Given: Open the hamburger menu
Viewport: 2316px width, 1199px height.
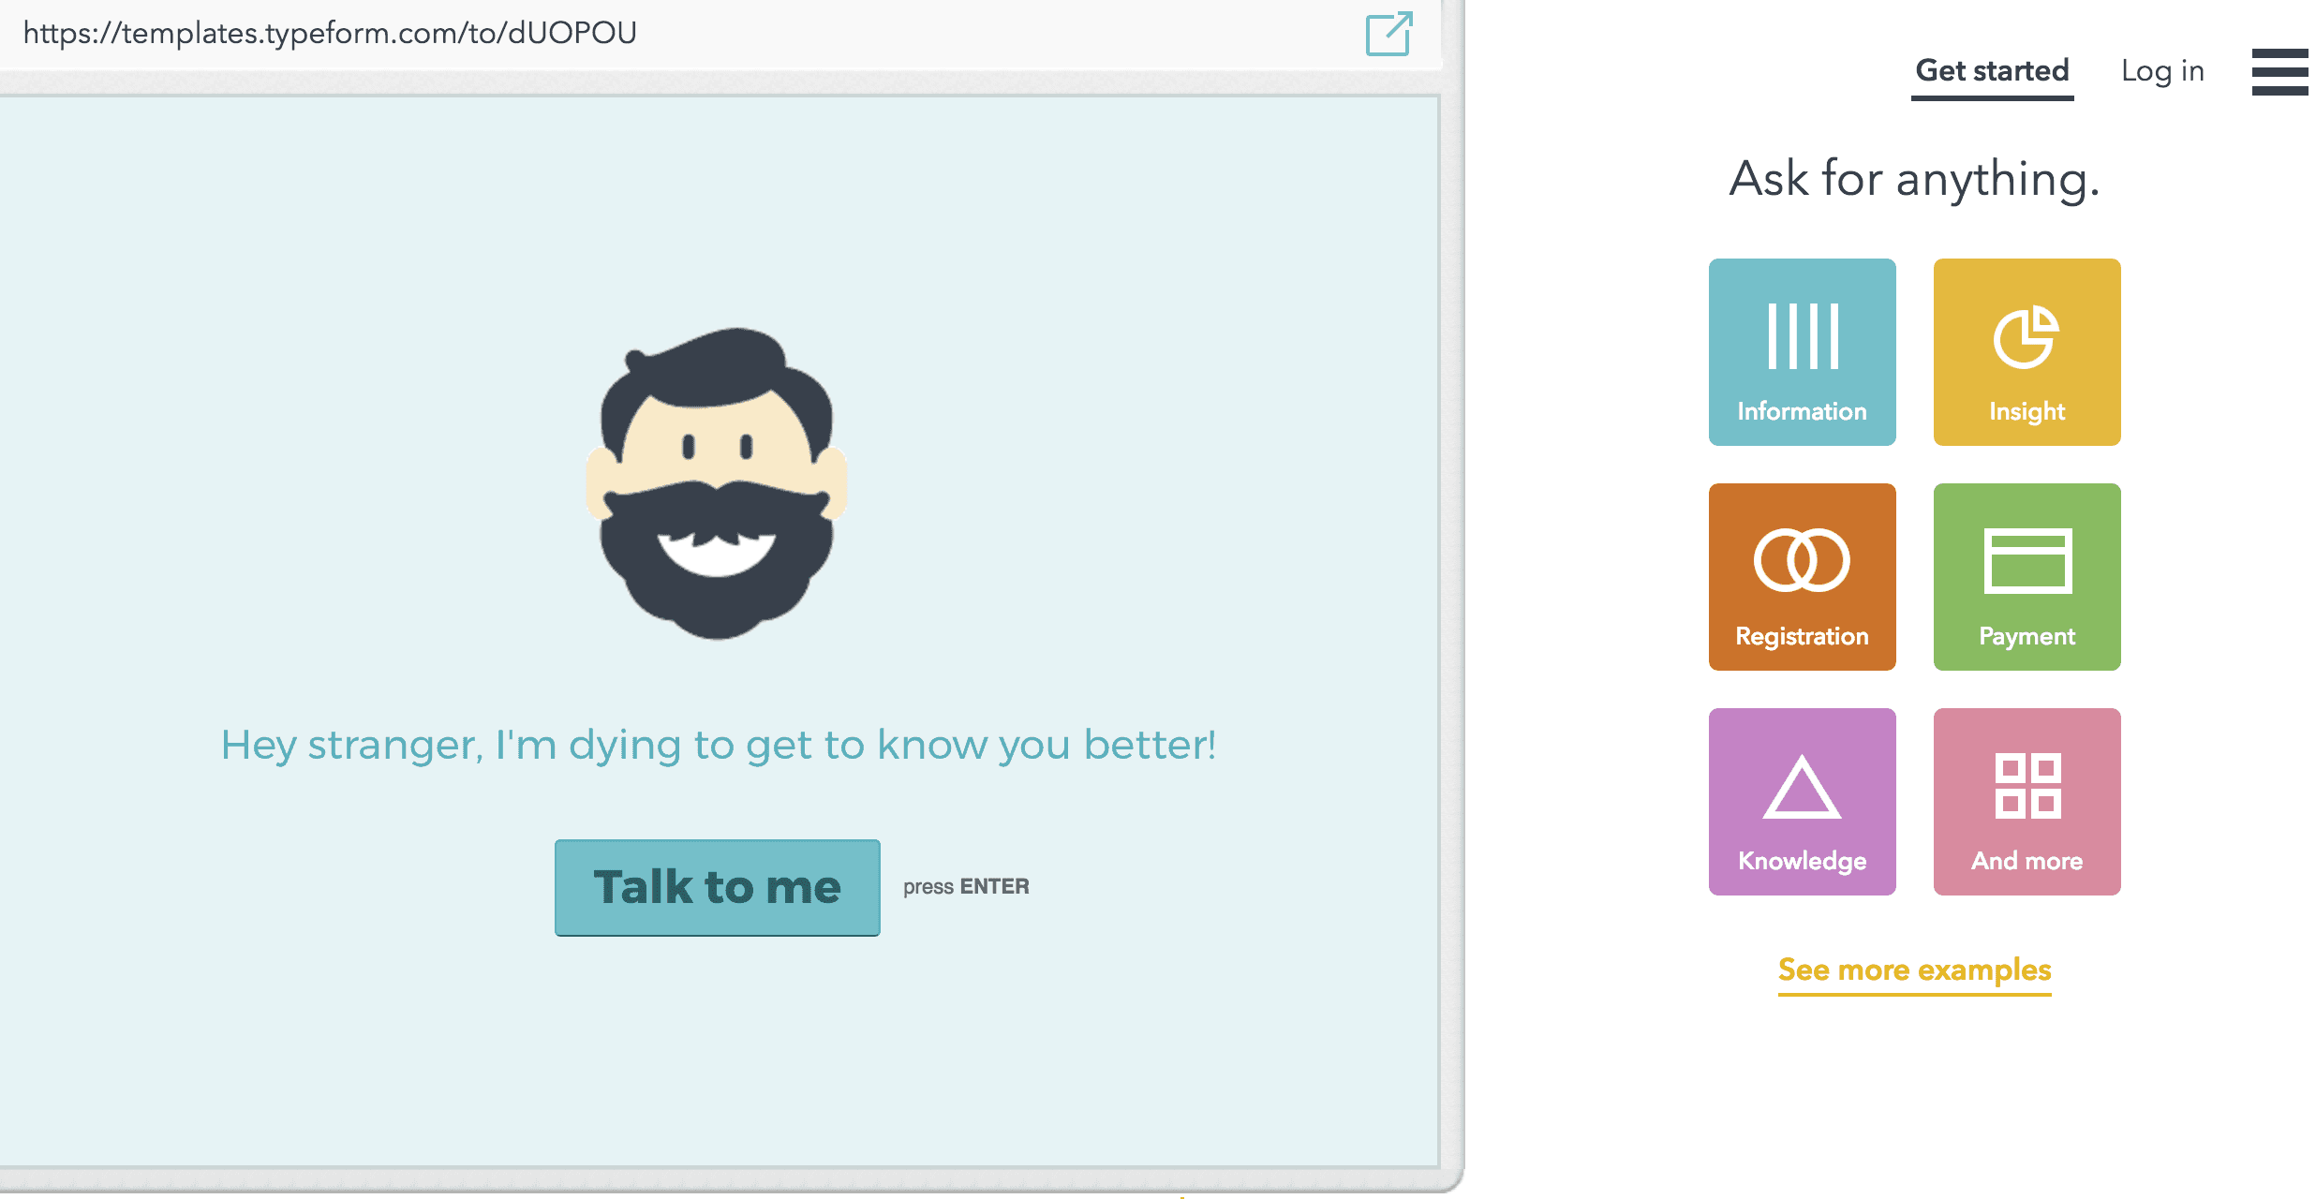Looking at the screenshot, I should click(2279, 71).
